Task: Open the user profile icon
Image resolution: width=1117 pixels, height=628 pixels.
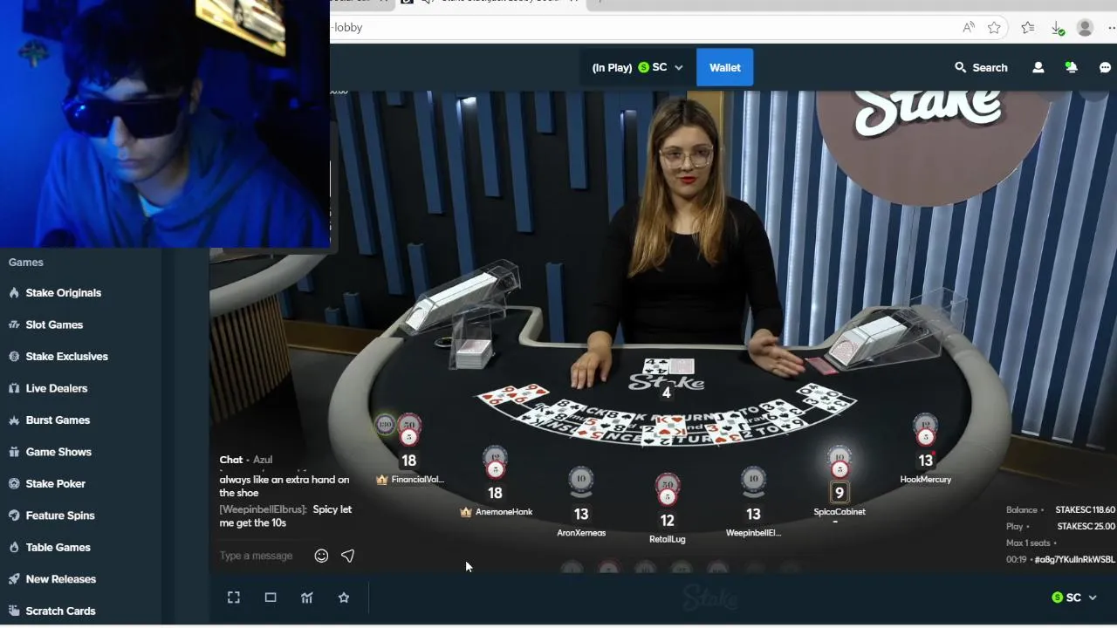Action: pos(1038,67)
